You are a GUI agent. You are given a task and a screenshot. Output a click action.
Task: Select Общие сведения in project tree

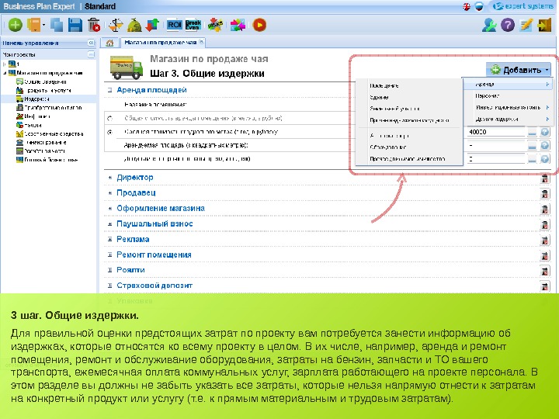pyautogui.click(x=45, y=81)
